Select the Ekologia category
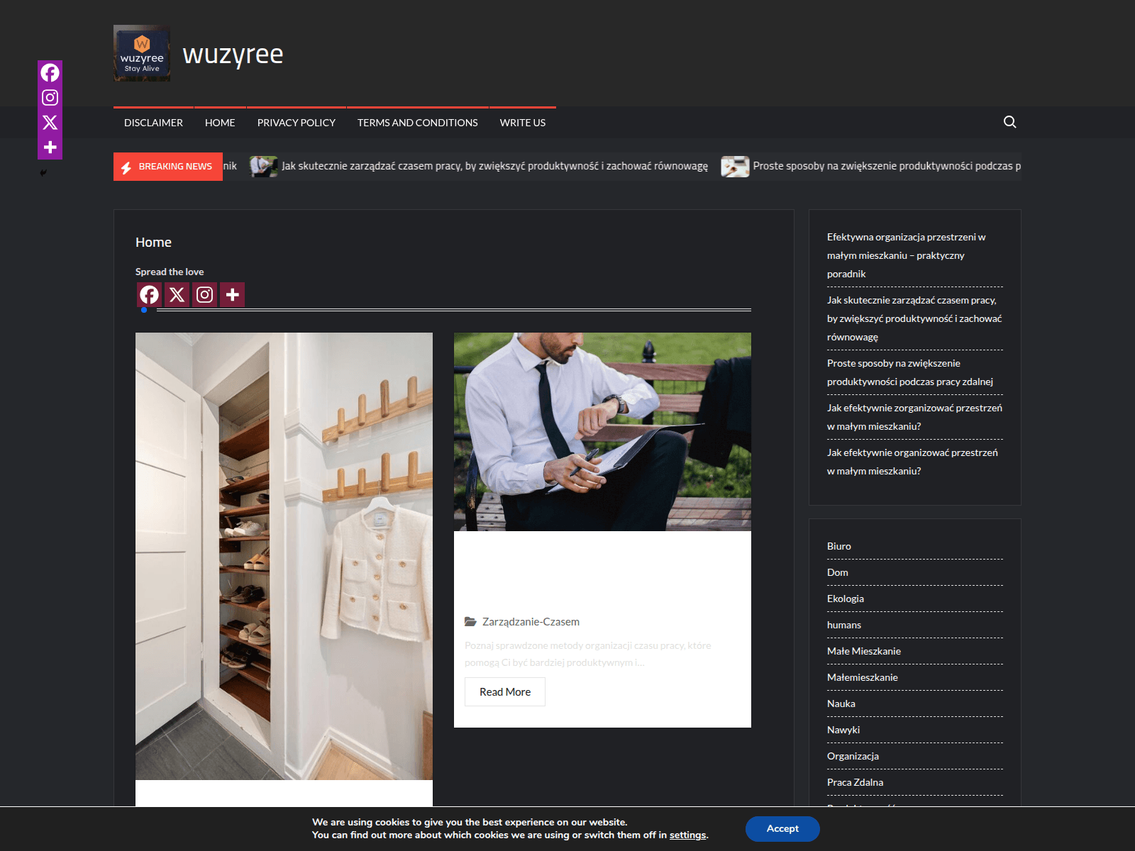 (x=846, y=599)
